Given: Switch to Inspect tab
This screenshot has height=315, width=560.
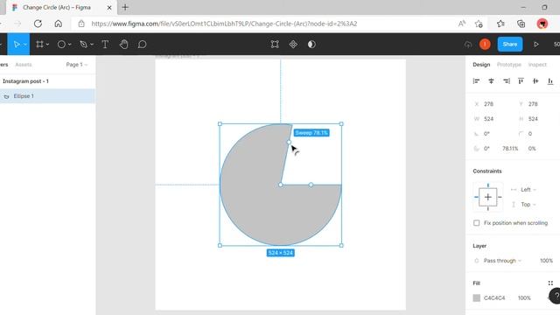Looking at the screenshot, I should (x=537, y=65).
